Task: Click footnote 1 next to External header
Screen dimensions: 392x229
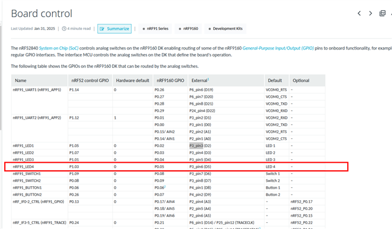Action: coord(208,79)
